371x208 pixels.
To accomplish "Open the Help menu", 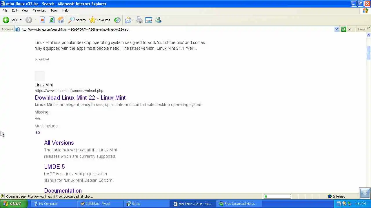I will [x=66, y=10].
